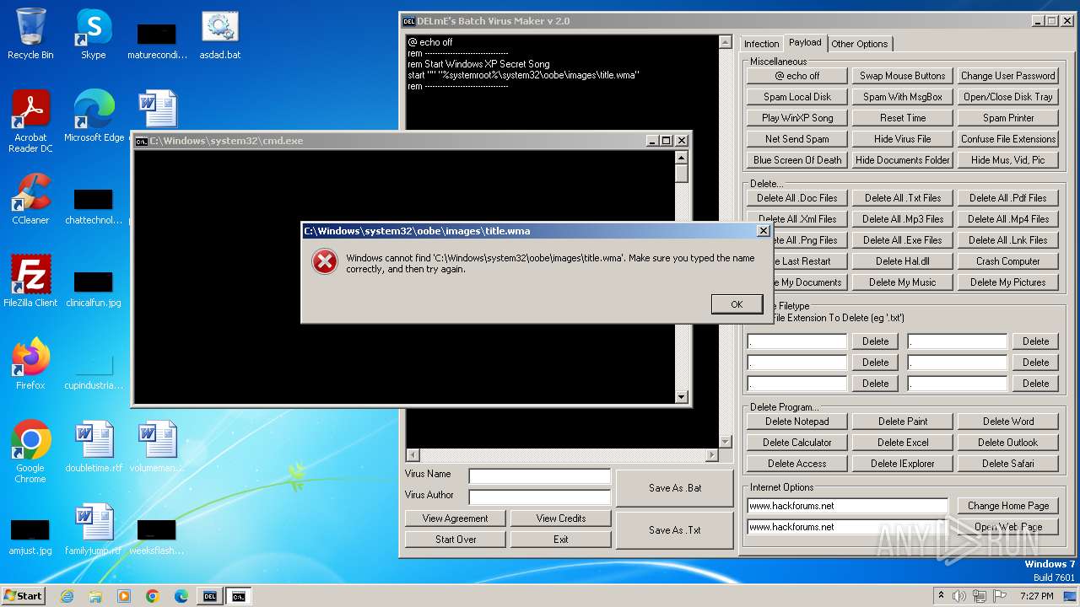Click OK in the title.wma error dialog

point(737,304)
